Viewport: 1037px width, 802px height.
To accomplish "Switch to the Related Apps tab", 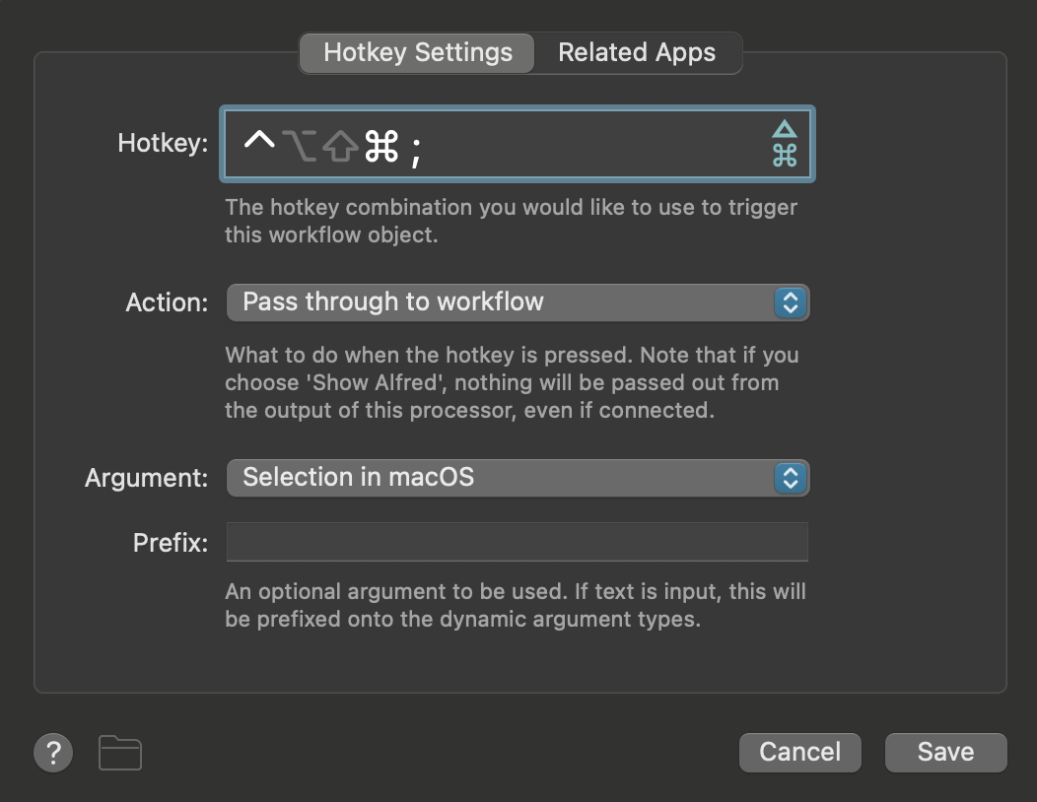I will coord(637,53).
